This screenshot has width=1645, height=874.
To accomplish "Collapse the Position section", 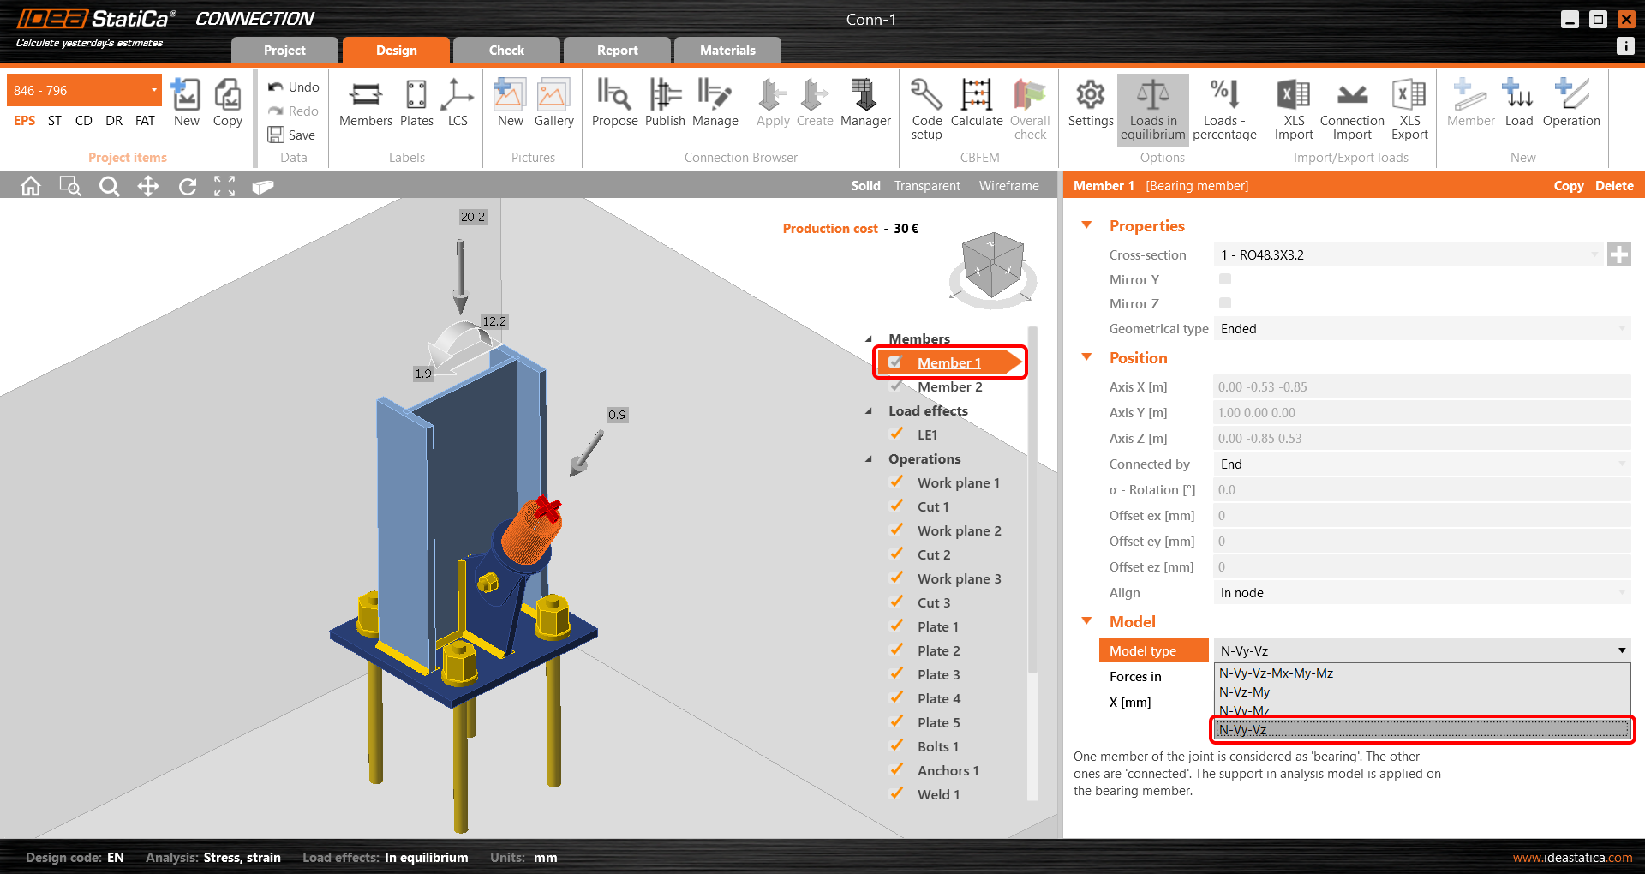I will pyautogui.click(x=1087, y=358).
